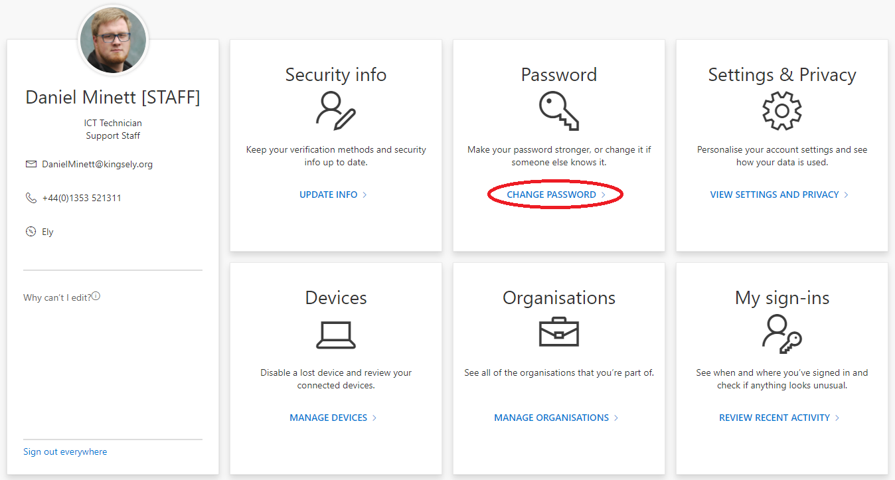The height and width of the screenshot is (480, 895).
Task: Click the Settings & Privacy gear icon
Action: (781, 112)
